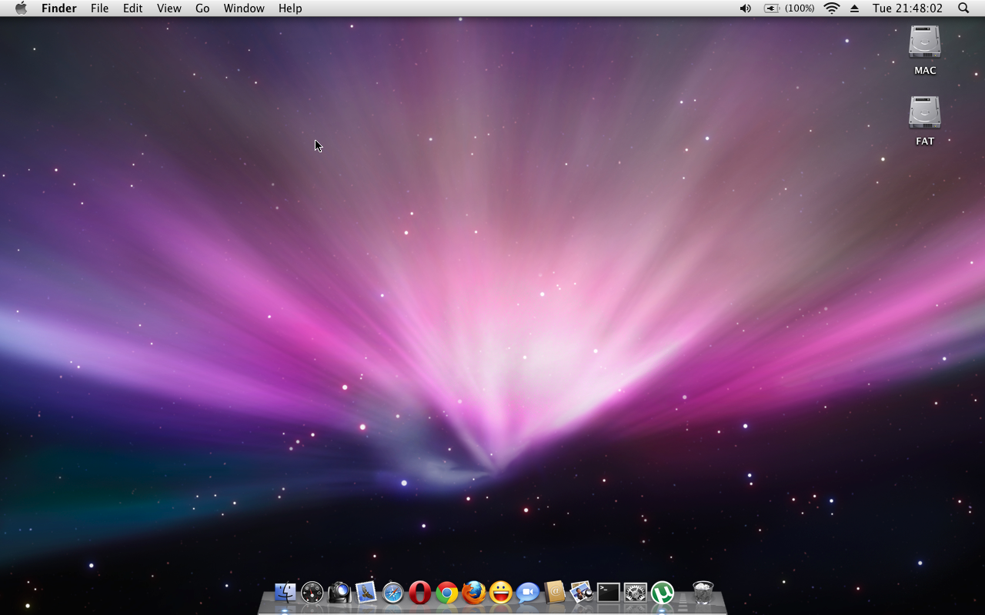Open Address Book in the Dock
The width and height of the screenshot is (985, 615).
pos(555,593)
